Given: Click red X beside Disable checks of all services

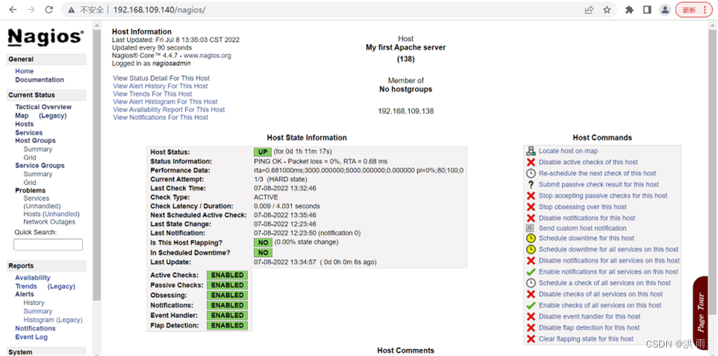Looking at the screenshot, I should coord(531,294).
